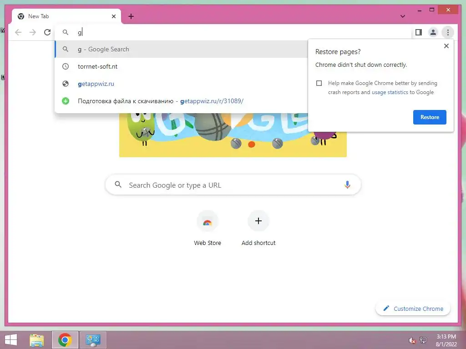
Task: Select 'g - Google Search' suggestion
Action: coord(181,49)
